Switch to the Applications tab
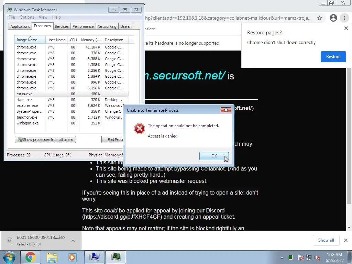352x264 pixels. (x=20, y=26)
